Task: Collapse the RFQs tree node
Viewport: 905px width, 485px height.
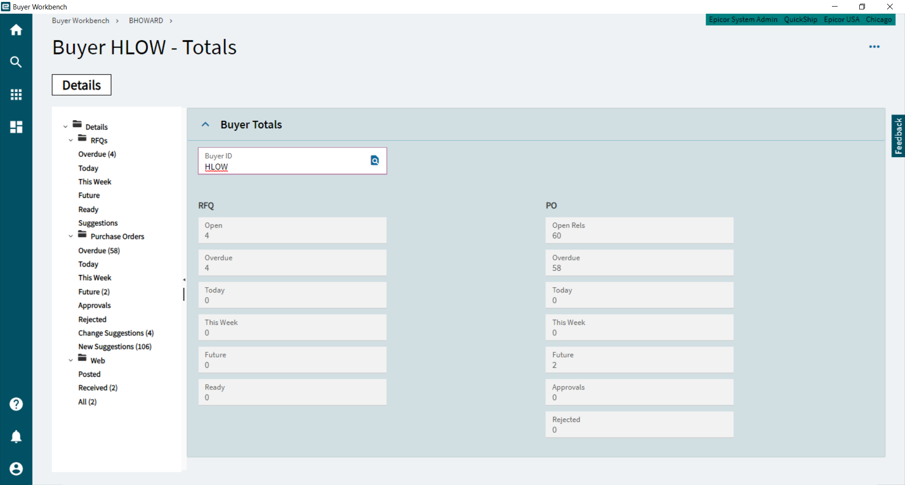Action: (71, 140)
